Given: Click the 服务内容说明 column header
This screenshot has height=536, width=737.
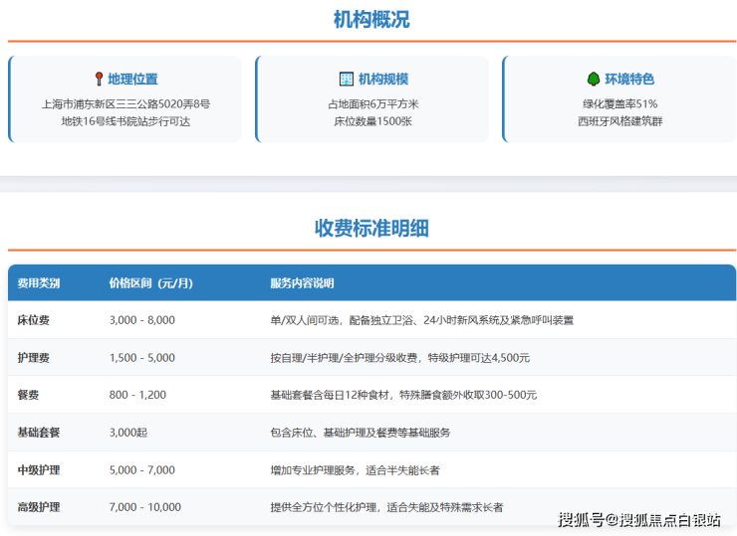Looking at the screenshot, I should [x=302, y=283].
